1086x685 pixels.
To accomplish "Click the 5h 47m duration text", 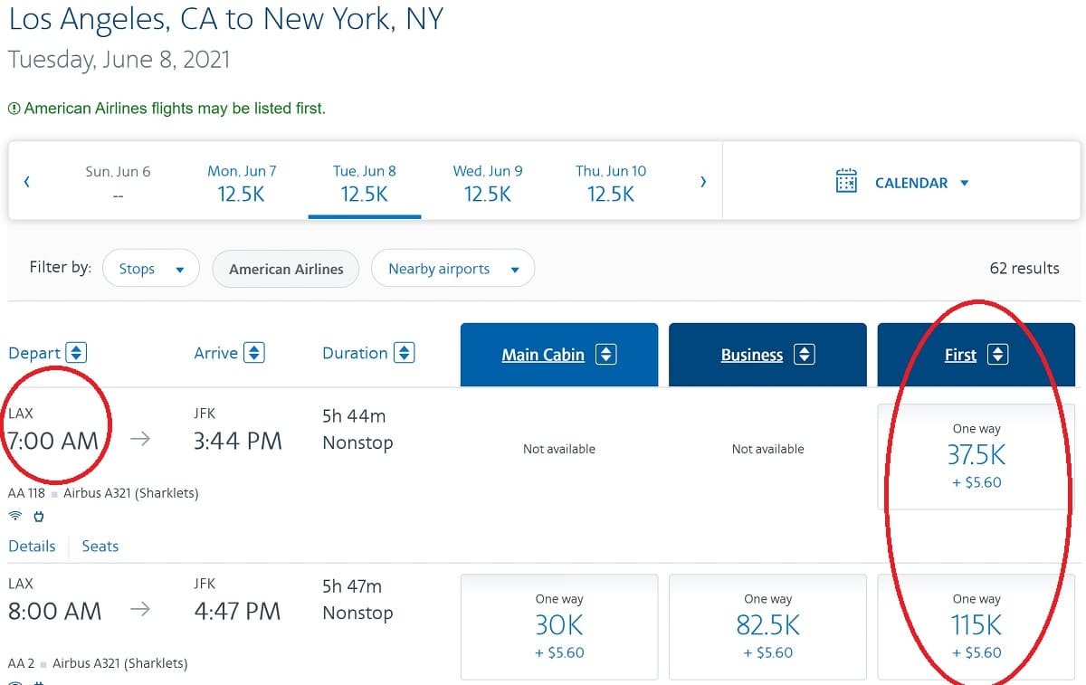I will pyautogui.click(x=352, y=586).
